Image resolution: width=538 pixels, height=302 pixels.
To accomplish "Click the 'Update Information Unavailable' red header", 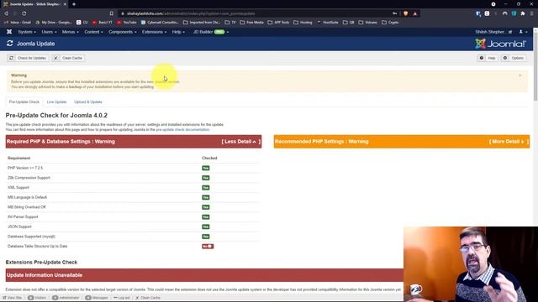I will pyautogui.click(x=204, y=275).
